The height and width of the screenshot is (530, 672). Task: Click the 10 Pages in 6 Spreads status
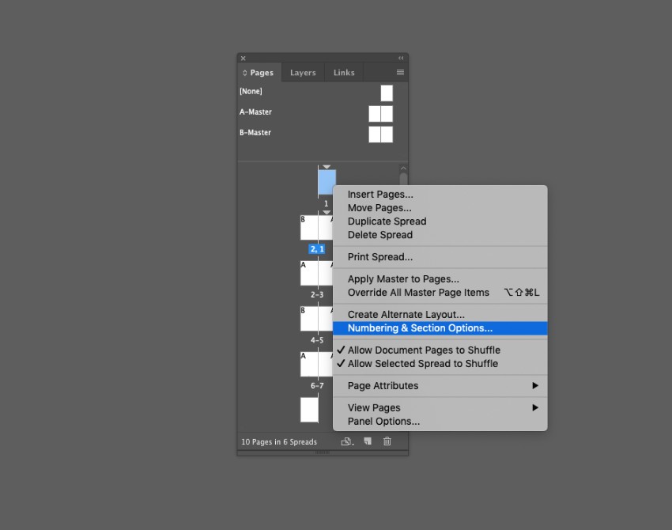click(x=279, y=441)
